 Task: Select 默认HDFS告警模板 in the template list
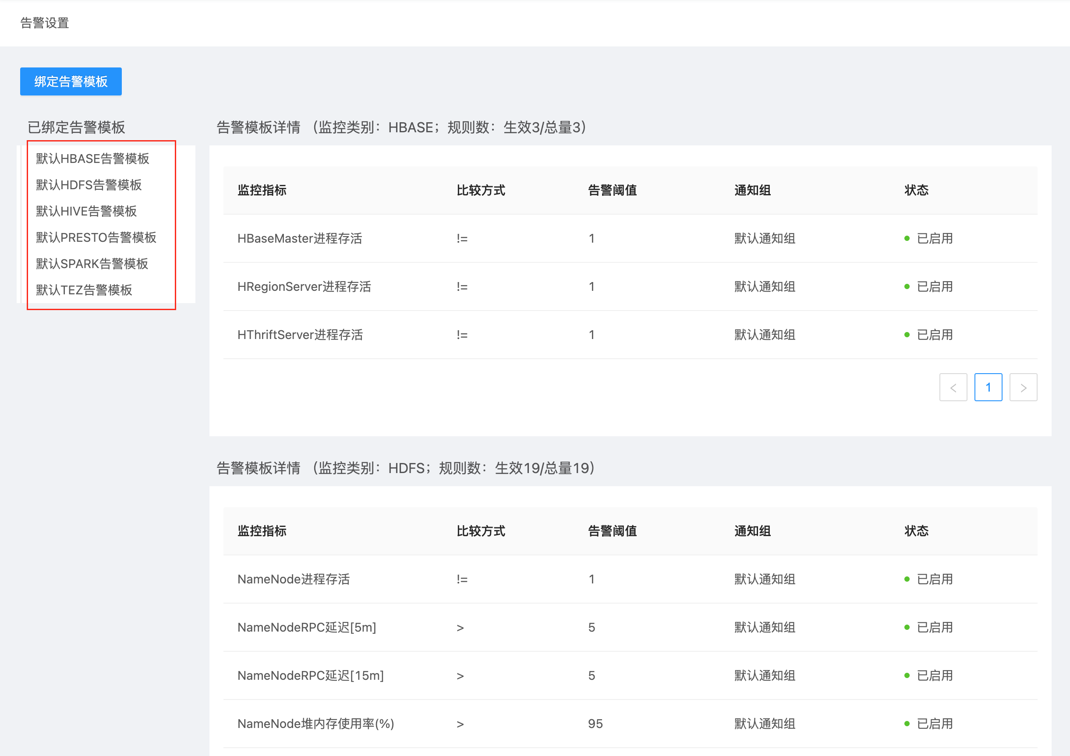89,185
